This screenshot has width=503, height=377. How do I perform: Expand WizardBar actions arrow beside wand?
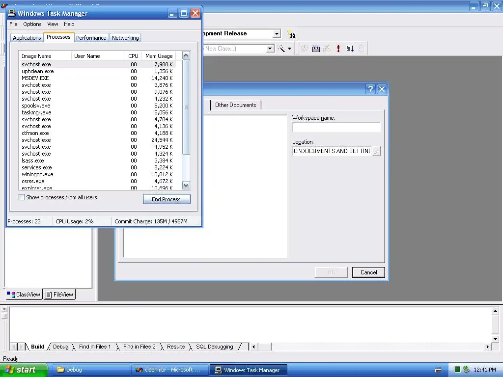point(289,49)
